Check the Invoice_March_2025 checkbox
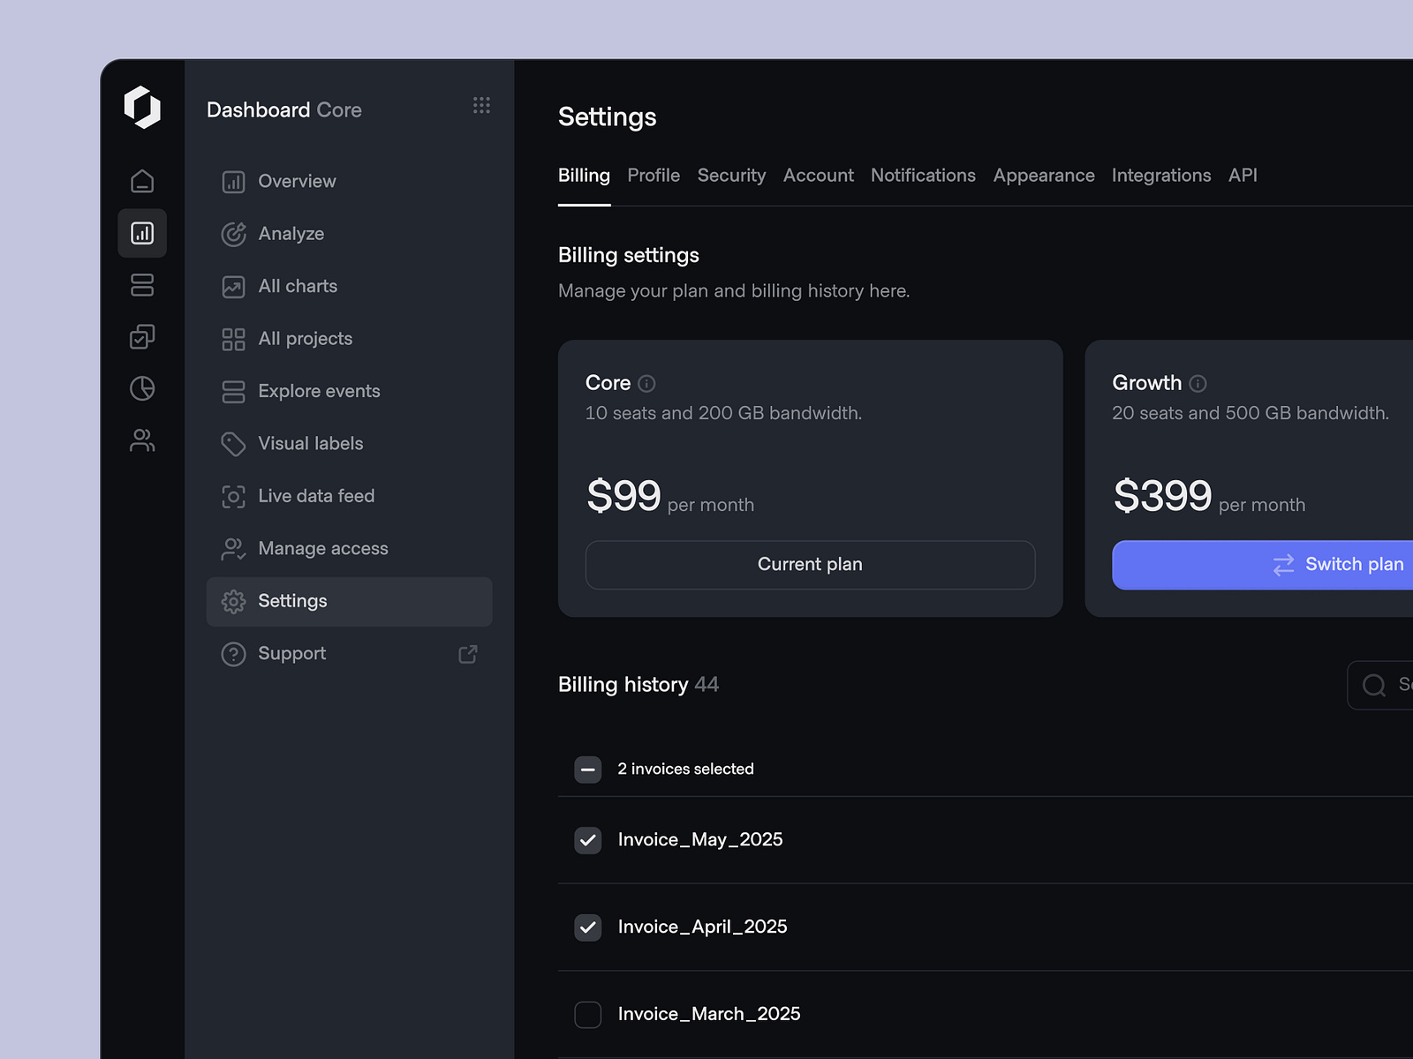Viewport: 1413px width, 1059px height. coord(587,1015)
